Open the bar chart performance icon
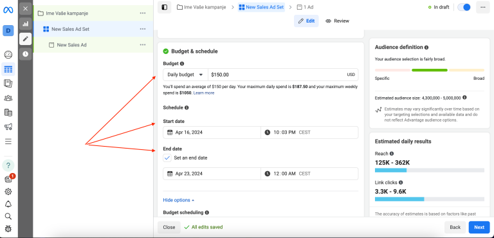 tap(26, 24)
